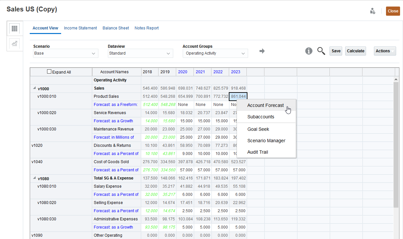This screenshot has width=403, height=239.
Task: Open the Account Groups dropdown
Action: (215, 53)
